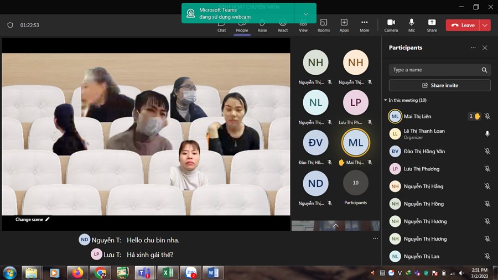Open participants panel more options ellipsis

pos(473,48)
